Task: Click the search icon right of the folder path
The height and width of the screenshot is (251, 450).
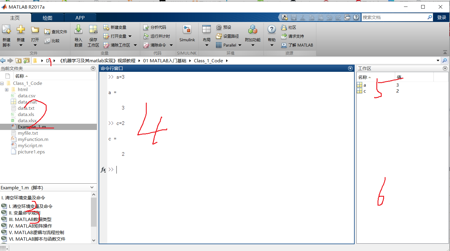Action: point(445,61)
